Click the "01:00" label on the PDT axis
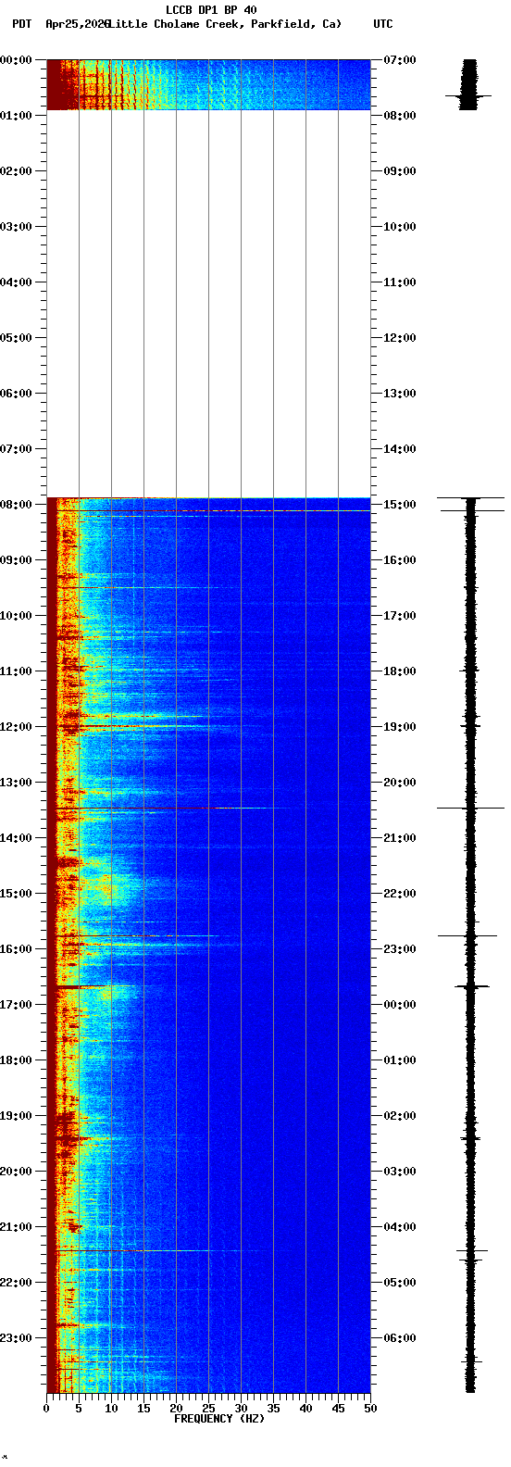The image size is (511, 1467). [18, 116]
